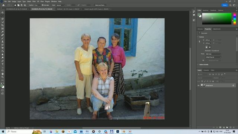238x134 pixels.
Task: Open the Layers panel options menu
Action: tap(237, 70)
